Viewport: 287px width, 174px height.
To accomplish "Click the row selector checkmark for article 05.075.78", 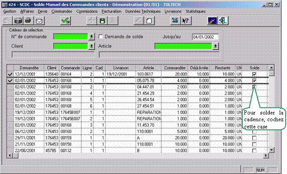I will pos(10,81).
